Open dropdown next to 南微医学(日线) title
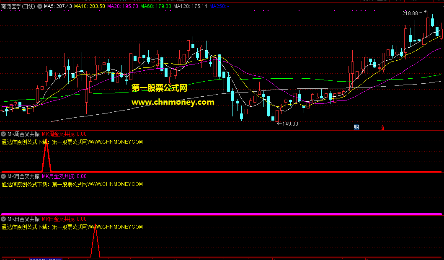Viewport: 444px width, 260px height. (x=40, y=6)
